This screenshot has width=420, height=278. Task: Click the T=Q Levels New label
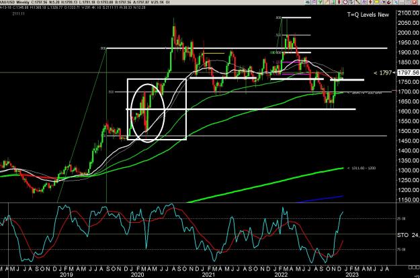(x=368, y=15)
